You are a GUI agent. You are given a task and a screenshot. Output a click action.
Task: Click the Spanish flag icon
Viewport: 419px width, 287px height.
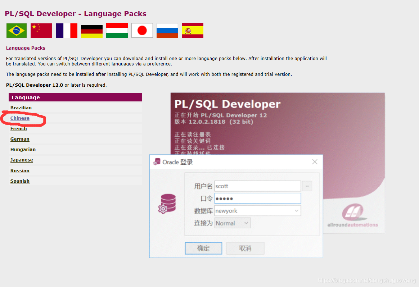tap(192, 31)
